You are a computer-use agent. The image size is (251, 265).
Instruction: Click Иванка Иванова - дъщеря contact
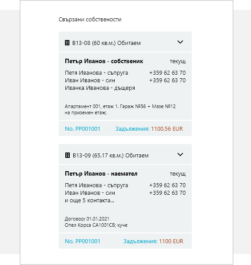pyautogui.click(x=100, y=88)
